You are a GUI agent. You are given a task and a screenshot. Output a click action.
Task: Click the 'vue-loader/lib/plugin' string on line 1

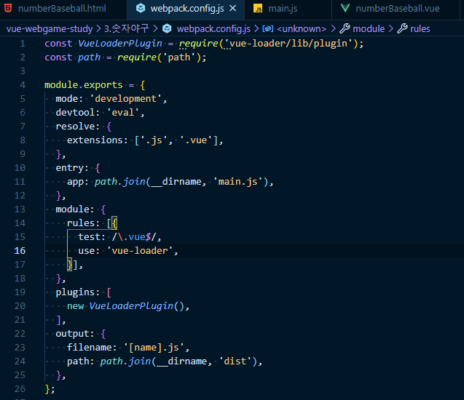point(288,44)
